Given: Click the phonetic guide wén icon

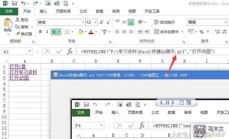Looking at the screenshot, I should 104,32.
